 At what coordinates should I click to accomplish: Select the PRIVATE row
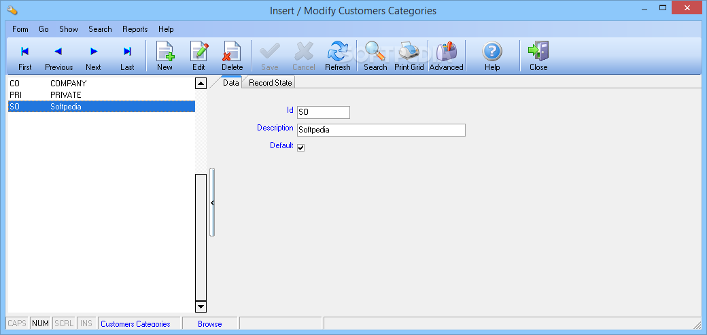click(101, 95)
